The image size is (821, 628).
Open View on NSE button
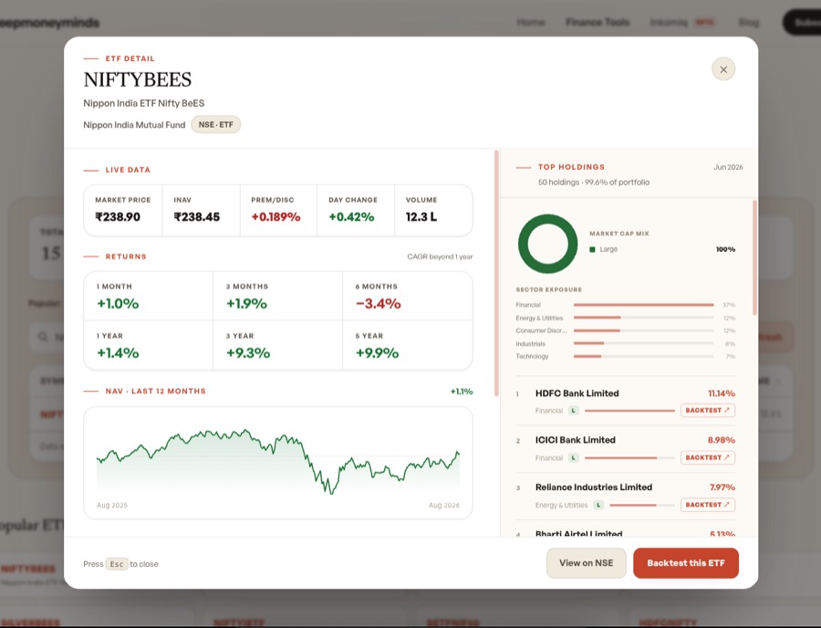coord(586,563)
